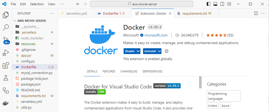Expand the node_modules folder

click(35, 38)
